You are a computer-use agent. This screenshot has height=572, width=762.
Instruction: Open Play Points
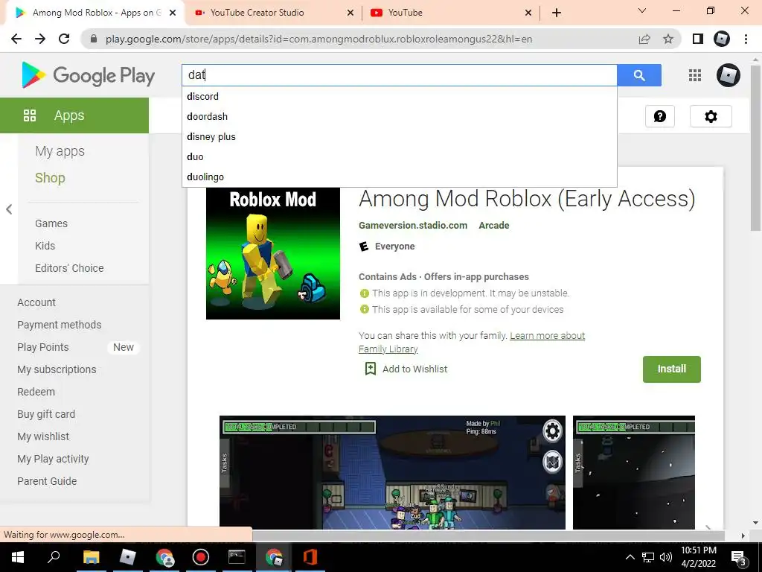point(42,347)
